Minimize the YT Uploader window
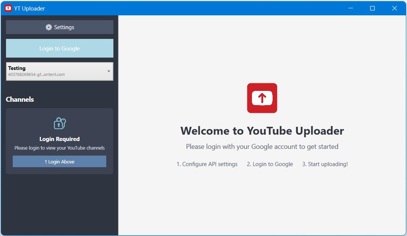 tap(351, 8)
